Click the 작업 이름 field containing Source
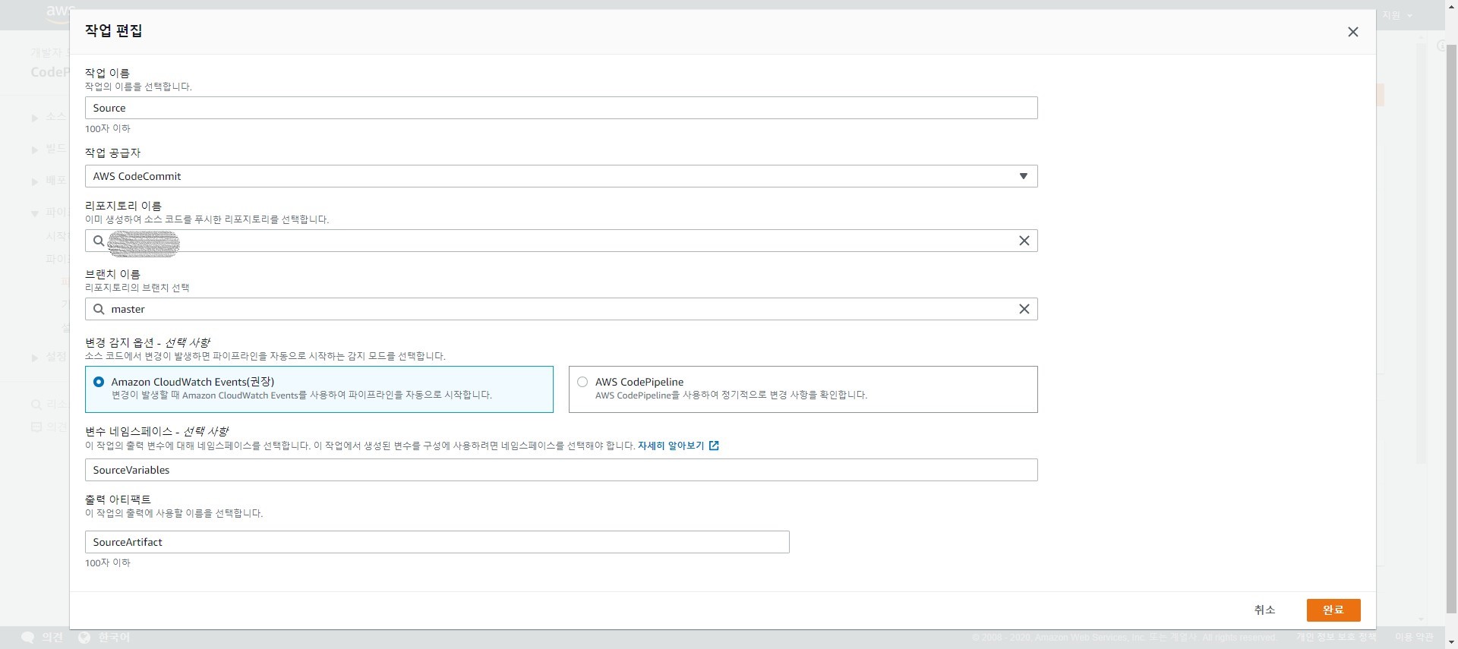Screen dimensions: 1458x649 (x=560, y=108)
